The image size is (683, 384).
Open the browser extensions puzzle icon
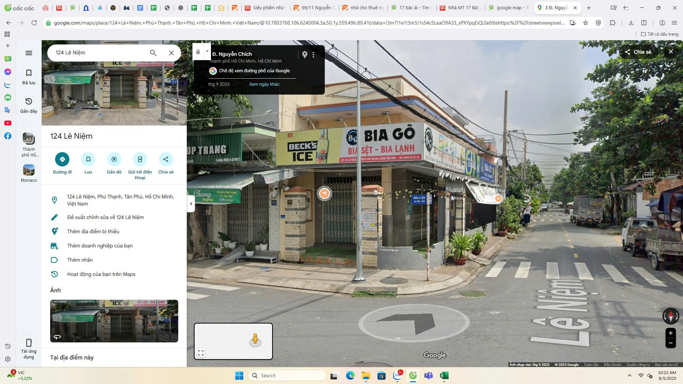[613, 23]
